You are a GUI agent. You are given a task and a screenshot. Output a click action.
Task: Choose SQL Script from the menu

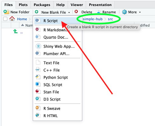coord(57,85)
